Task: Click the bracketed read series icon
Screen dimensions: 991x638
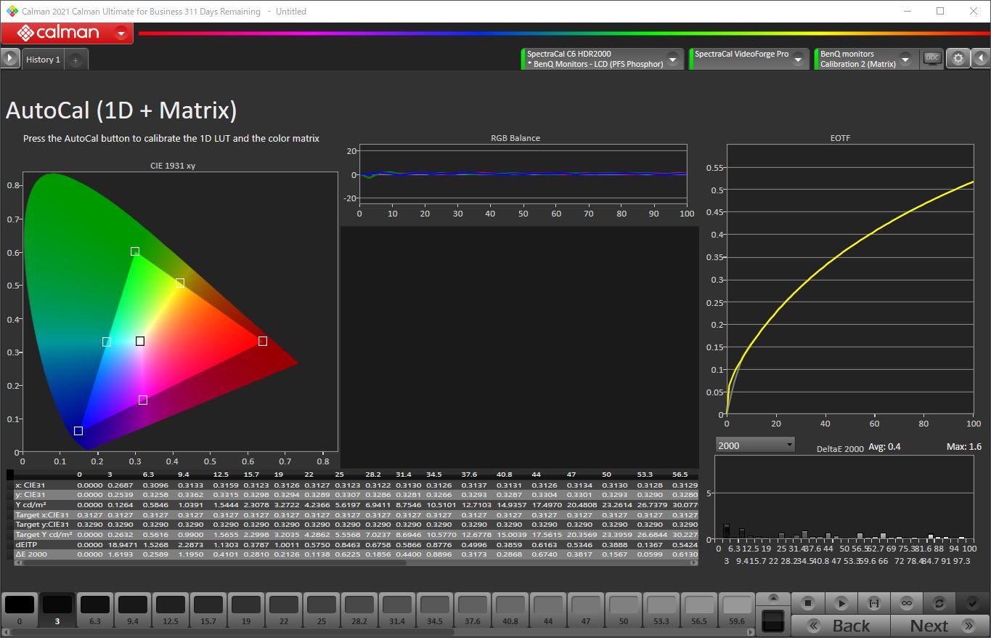Action: (873, 602)
